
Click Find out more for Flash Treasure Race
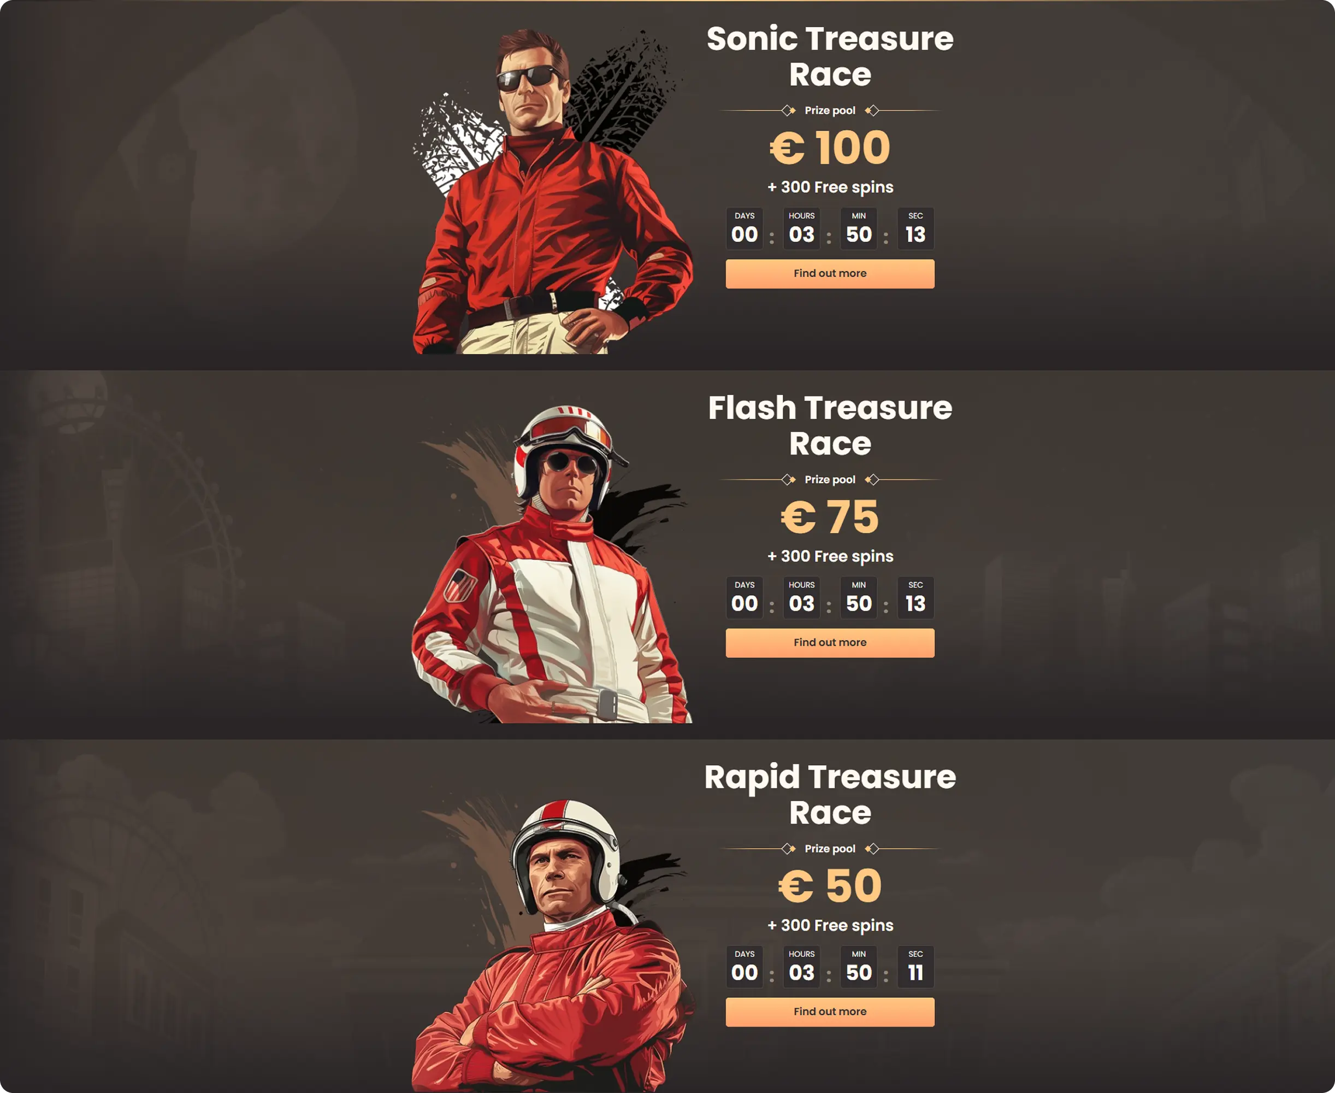830,643
